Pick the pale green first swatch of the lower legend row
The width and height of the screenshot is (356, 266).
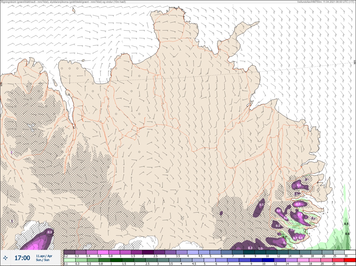click(x=69, y=260)
